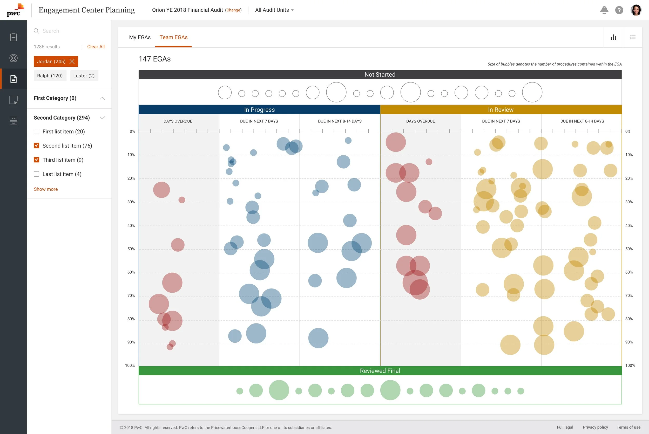Remove the Jordan (245) filter
The image size is (649, 434).
72,61
